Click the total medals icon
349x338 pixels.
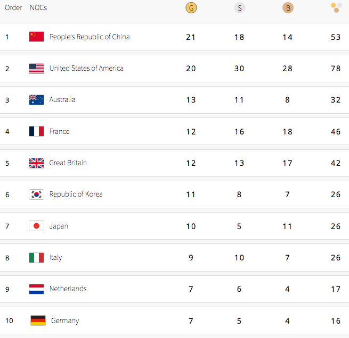[336, 7]
